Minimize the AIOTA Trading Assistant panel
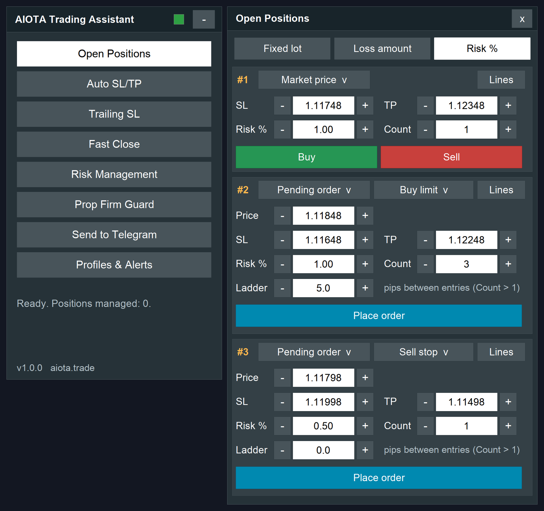Screen dimensions: 544x511 tap(204, 19)
